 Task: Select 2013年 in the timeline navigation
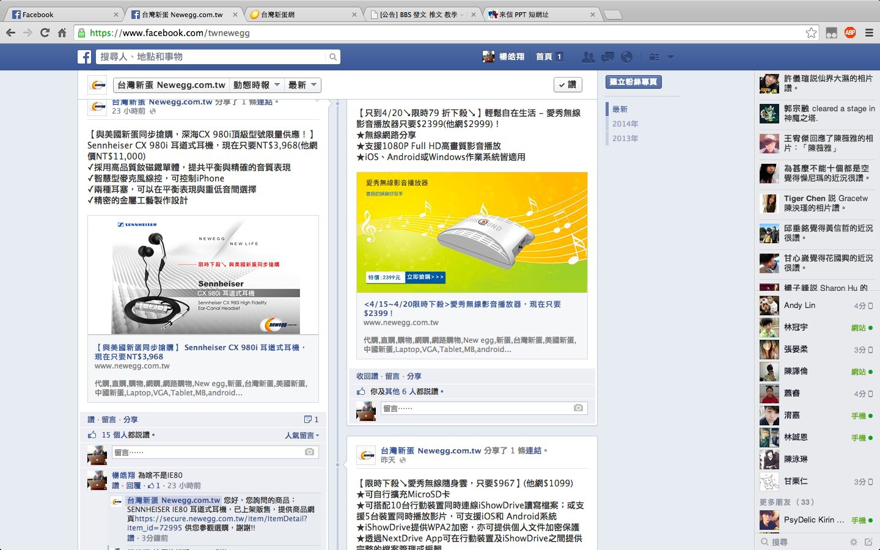625,139
